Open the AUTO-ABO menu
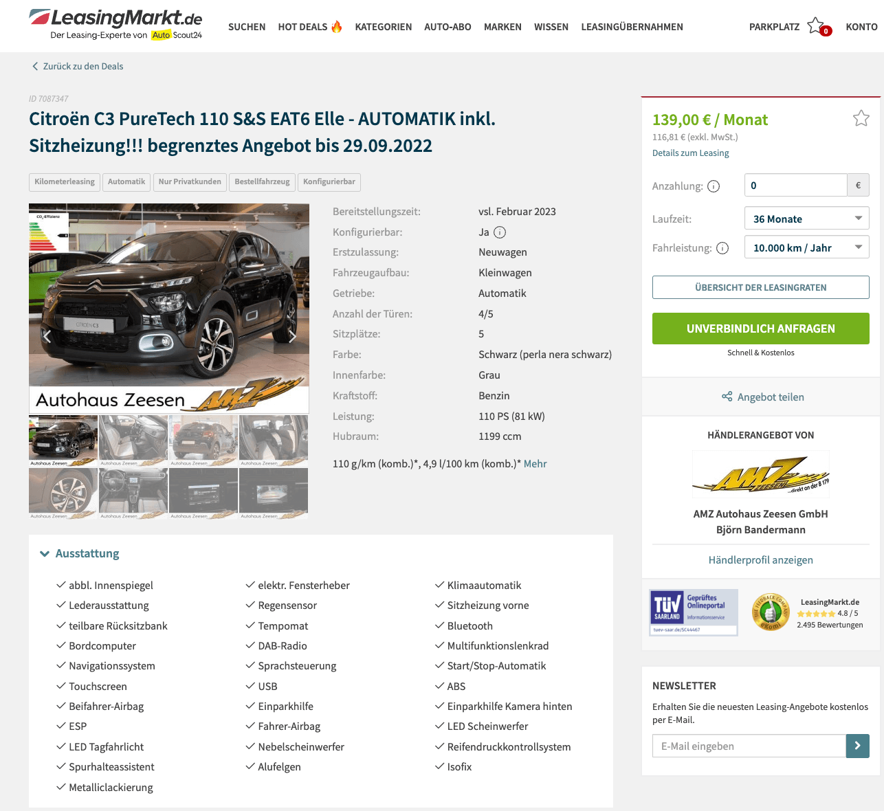The width and height of the screenshot is (884, 811). click(447, 27)
